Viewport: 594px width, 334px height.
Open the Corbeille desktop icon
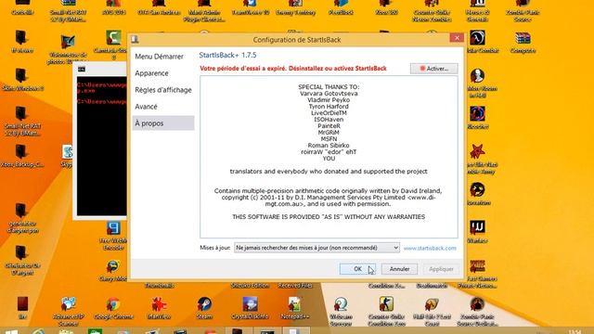coord(22,6)
